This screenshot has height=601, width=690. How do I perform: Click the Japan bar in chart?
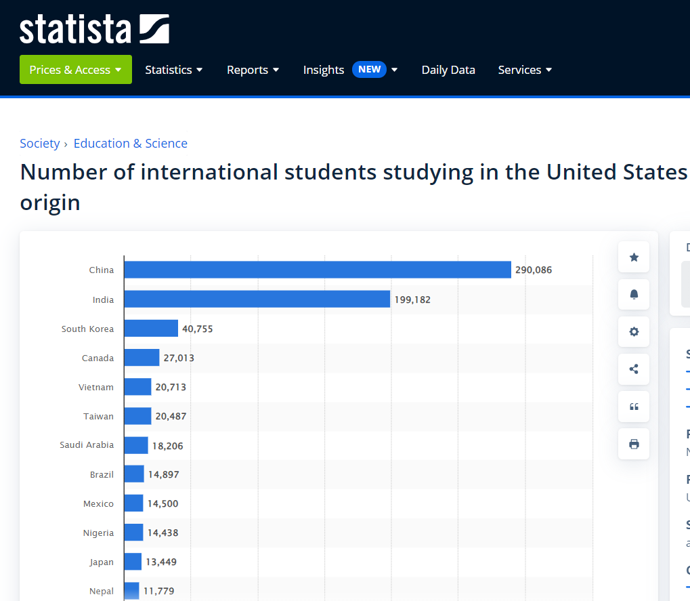pyautogui.click(x=133, y=562)
